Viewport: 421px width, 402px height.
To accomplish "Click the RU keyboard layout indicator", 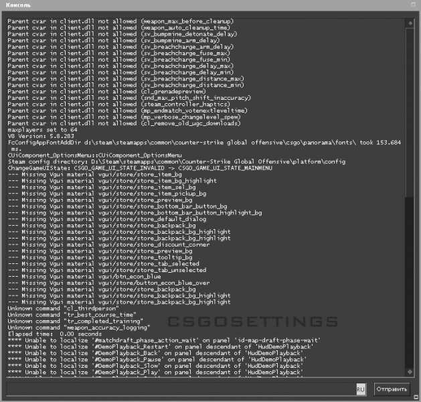I will [x=361, y=389].
